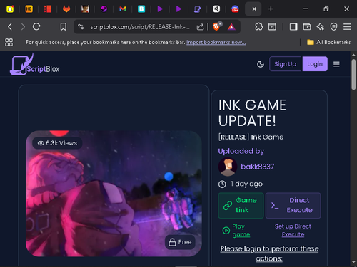
Task: Click the scriptblox.com address bar URL
Action: pos(140,27)
